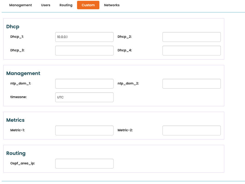The height and width of the screenshot is (184, 245).
Task: Click into the Dhcp_3 text box
Action: [x=84, y=51]
